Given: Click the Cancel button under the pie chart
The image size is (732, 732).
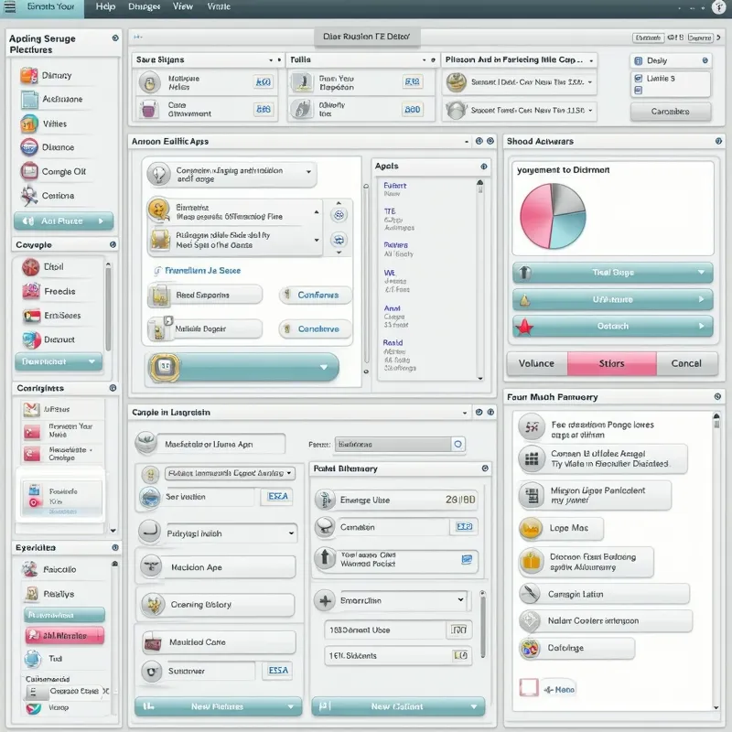Looking at the screenshot, I should pos(687,363).
